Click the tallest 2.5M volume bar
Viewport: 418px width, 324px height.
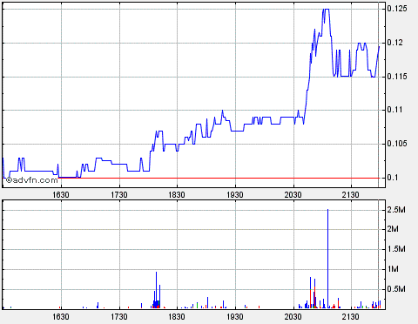[327, 259]
